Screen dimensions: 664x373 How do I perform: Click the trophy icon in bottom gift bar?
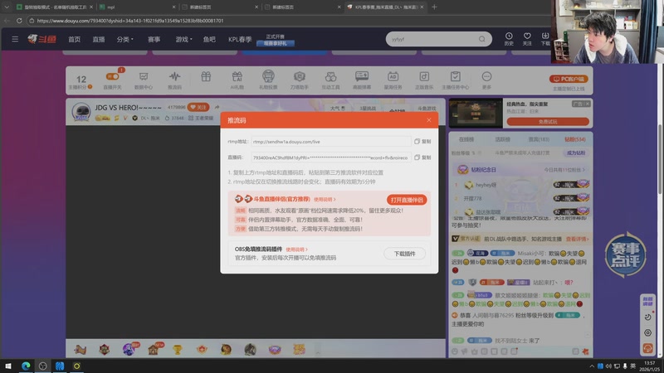(178, 349)
